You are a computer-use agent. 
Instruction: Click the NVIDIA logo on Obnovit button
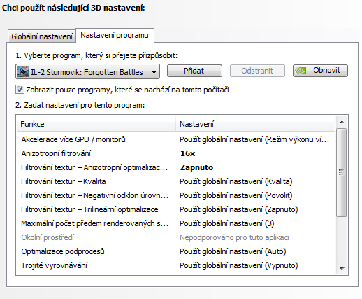(301, 71)
